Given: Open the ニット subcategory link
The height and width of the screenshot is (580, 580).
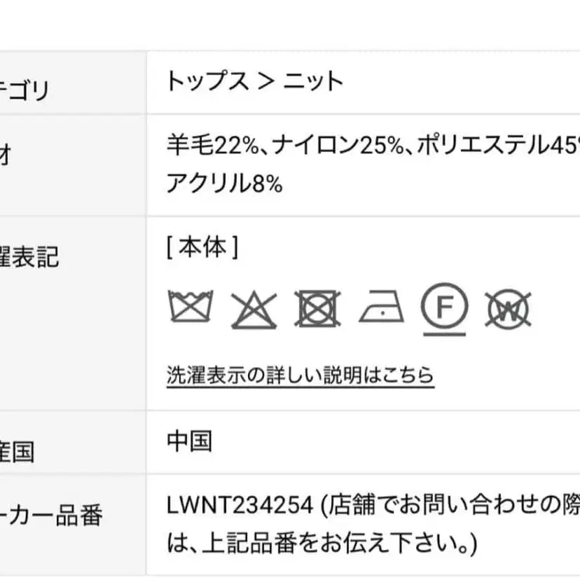Looking at the screenshot, I should pyautogui.click(x=313, y=82).
